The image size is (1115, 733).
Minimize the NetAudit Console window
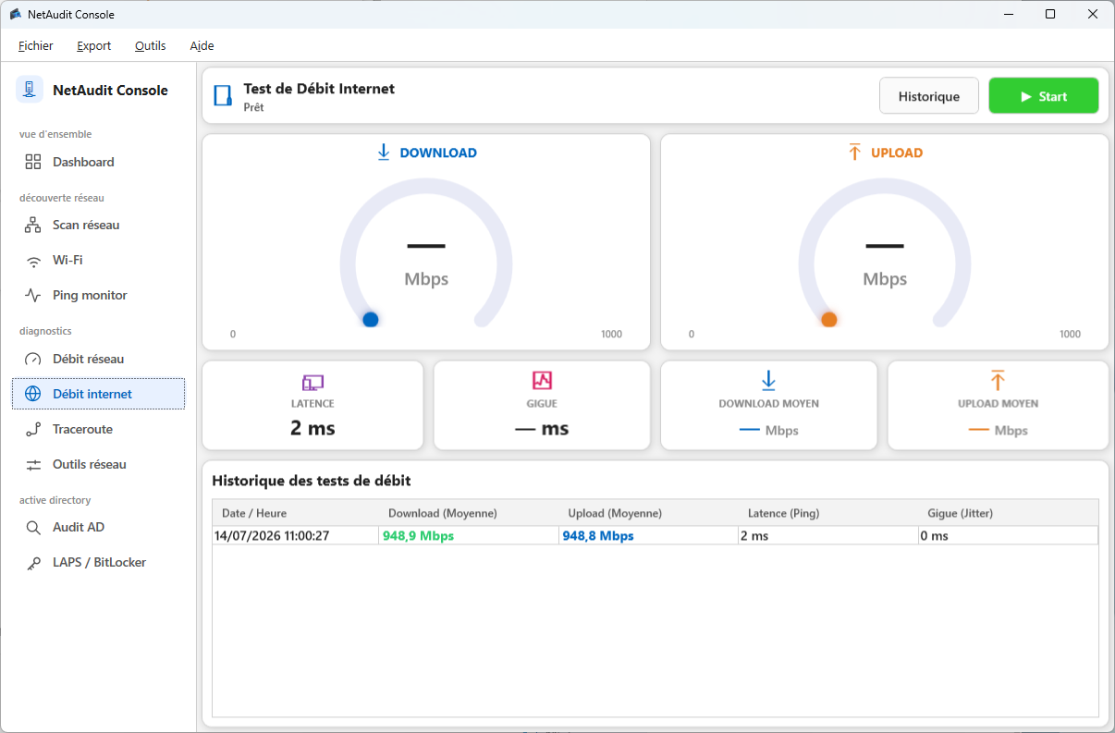pyautogui.click(x=1008, y=14)
